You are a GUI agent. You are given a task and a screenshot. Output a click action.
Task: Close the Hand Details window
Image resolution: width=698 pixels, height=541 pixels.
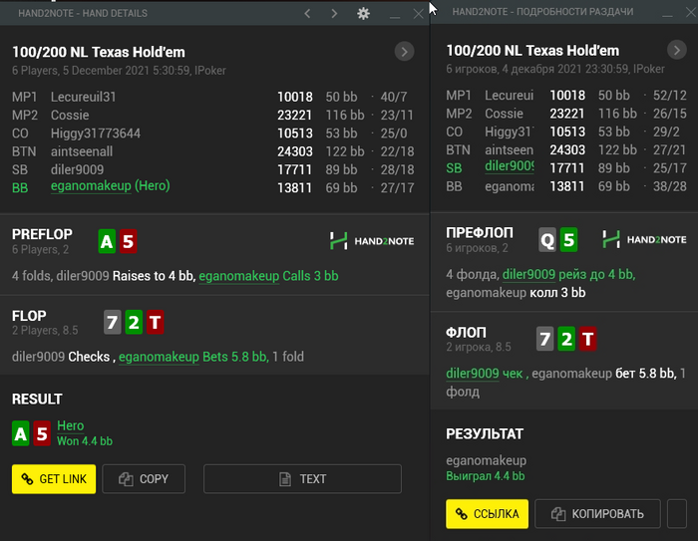click(418, 14)
